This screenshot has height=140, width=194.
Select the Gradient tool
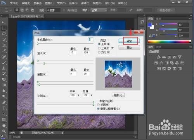(x=4, y=85)
